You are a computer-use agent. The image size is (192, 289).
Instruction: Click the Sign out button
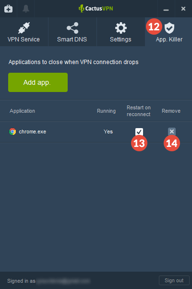click(174, 280)
